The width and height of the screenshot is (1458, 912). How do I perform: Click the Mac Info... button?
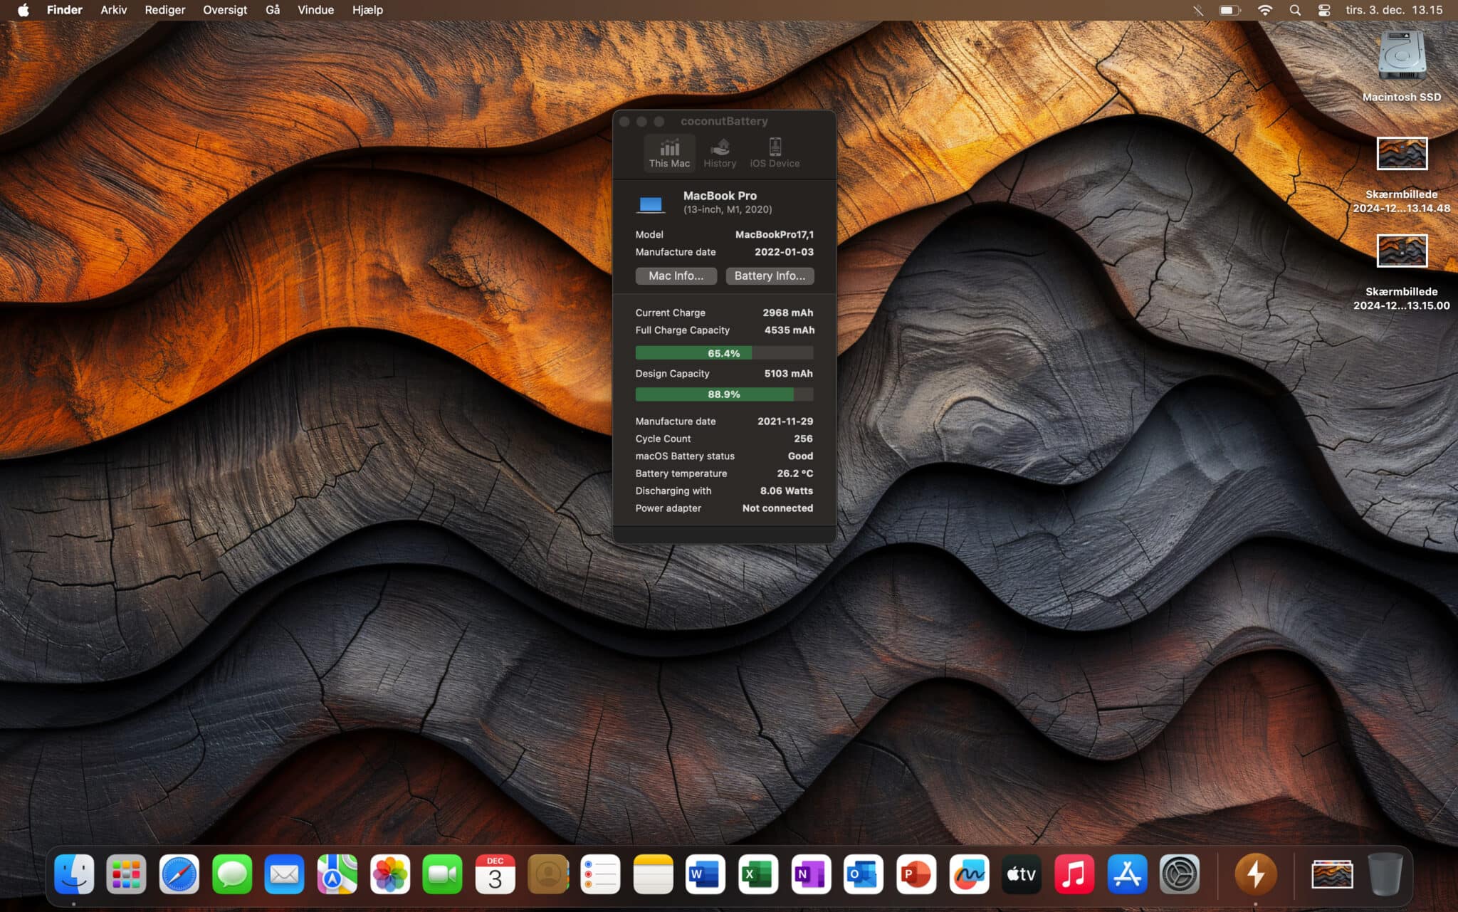pos(675,276)
